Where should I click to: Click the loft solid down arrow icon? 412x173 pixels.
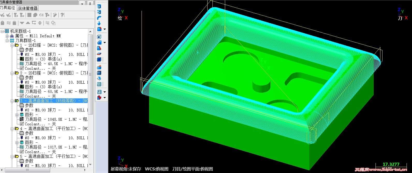tap(99, 23)
